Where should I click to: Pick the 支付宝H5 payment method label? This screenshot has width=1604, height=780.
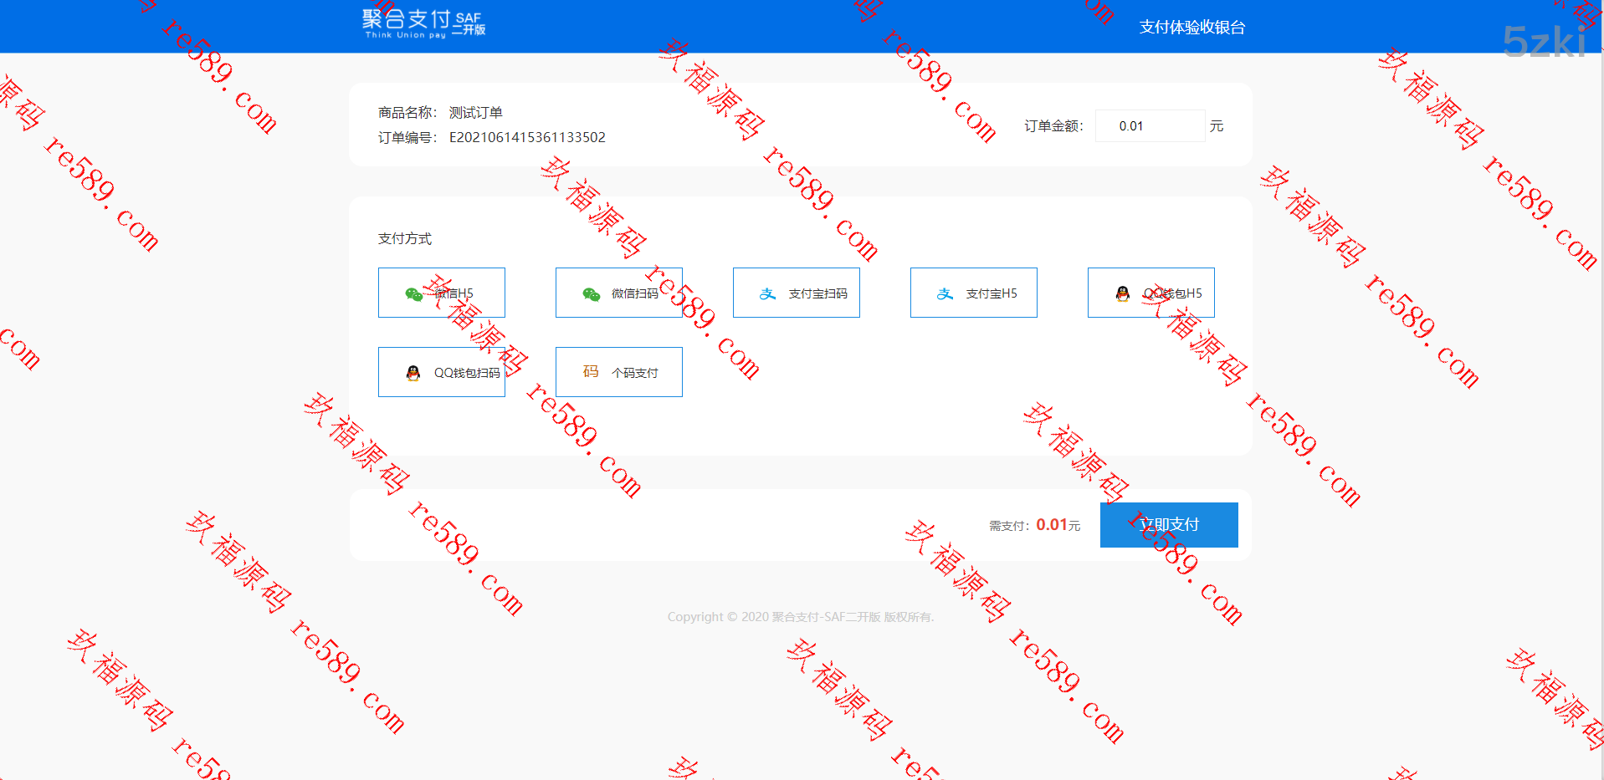pyautogui.click(x=992, y=293)
